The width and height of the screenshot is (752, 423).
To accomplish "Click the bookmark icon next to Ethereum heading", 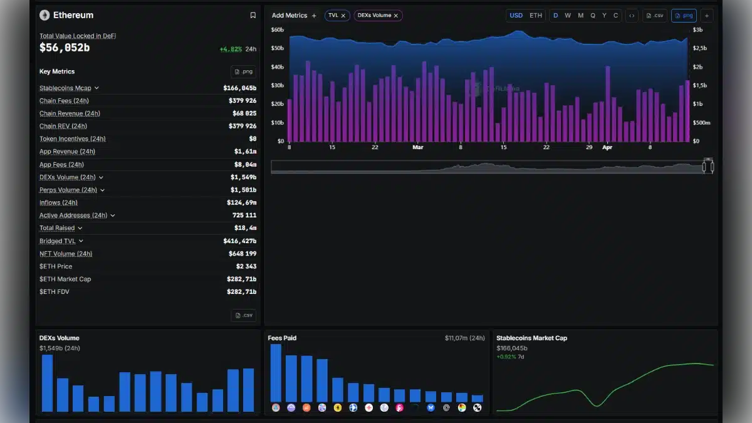I will coord(253,15).
